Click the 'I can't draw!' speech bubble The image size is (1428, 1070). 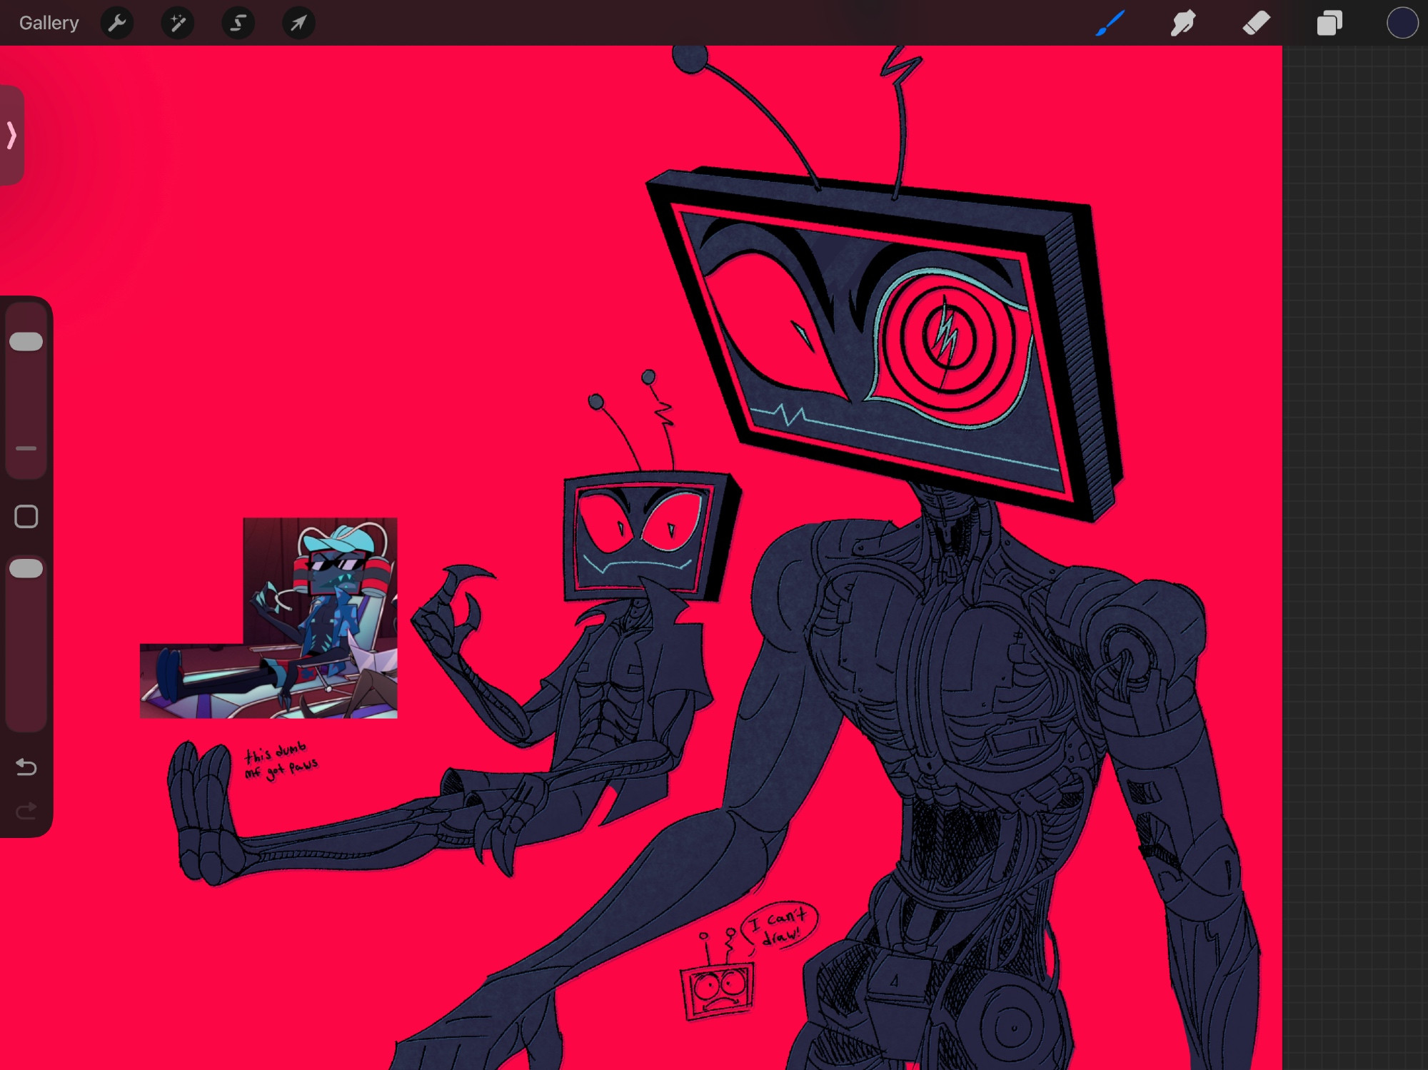pyautogui.click(x=780, y=926)
